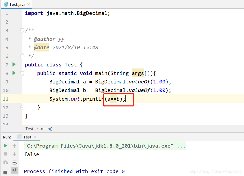Click the attach debugger bug icon

(6, 162)
